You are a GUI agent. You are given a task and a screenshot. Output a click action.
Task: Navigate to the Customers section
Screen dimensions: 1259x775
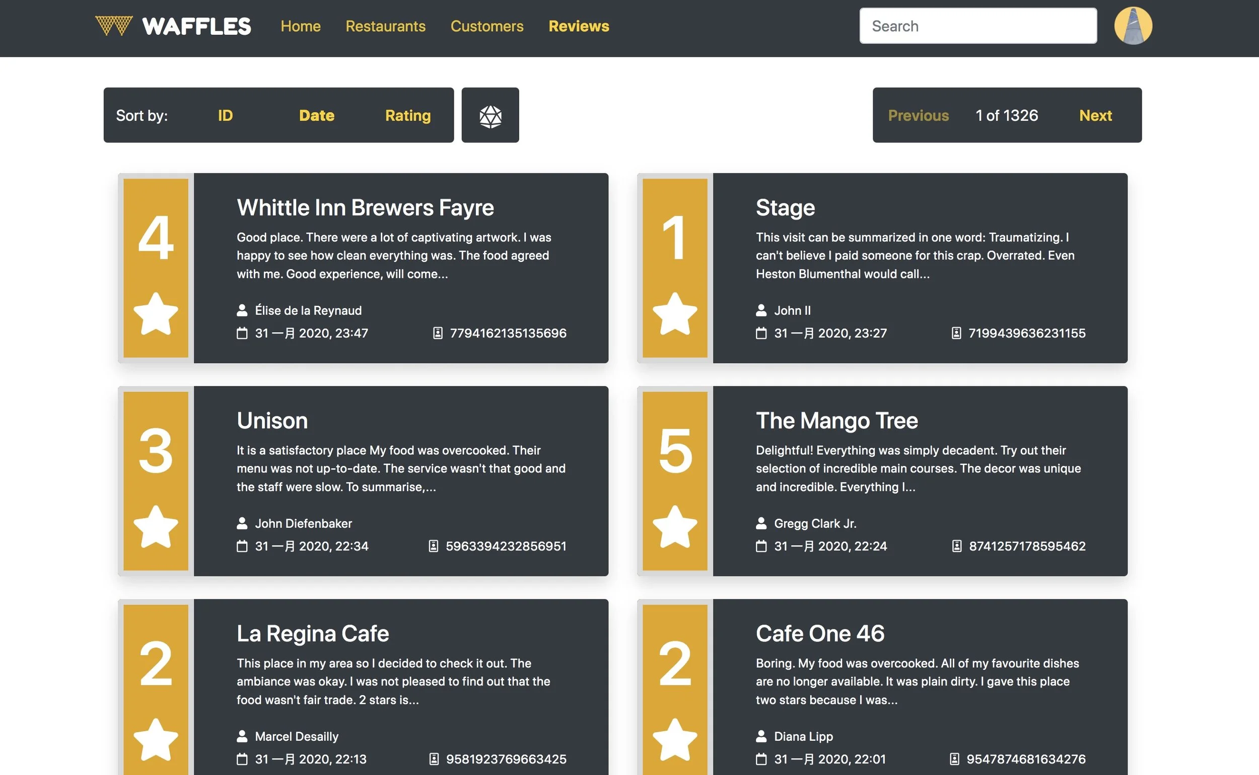(486, 26)
